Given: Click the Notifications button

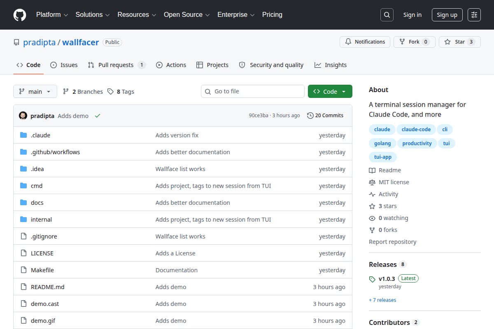Looking at the screenshot, I should click(365, 42).
